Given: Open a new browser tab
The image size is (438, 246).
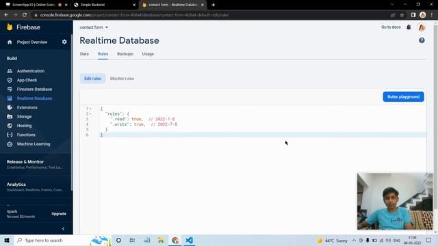Looking at the screenshot, I should tap(213, 5).
